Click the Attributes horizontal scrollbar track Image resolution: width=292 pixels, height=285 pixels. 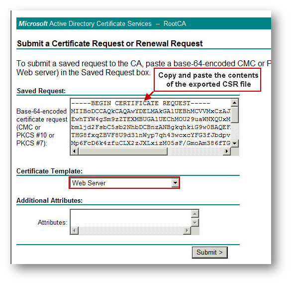click(131, 231)
